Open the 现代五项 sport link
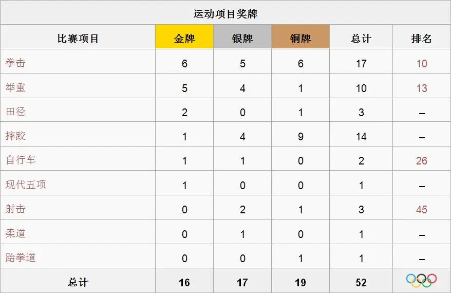This screenshot has width=451, height=293. coord(26,185)
